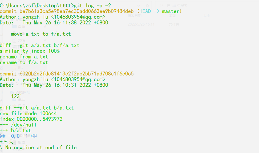Screen dimensions: 259x153
Task: Sort by the 类型 column header
Action: tap(172, 16)
